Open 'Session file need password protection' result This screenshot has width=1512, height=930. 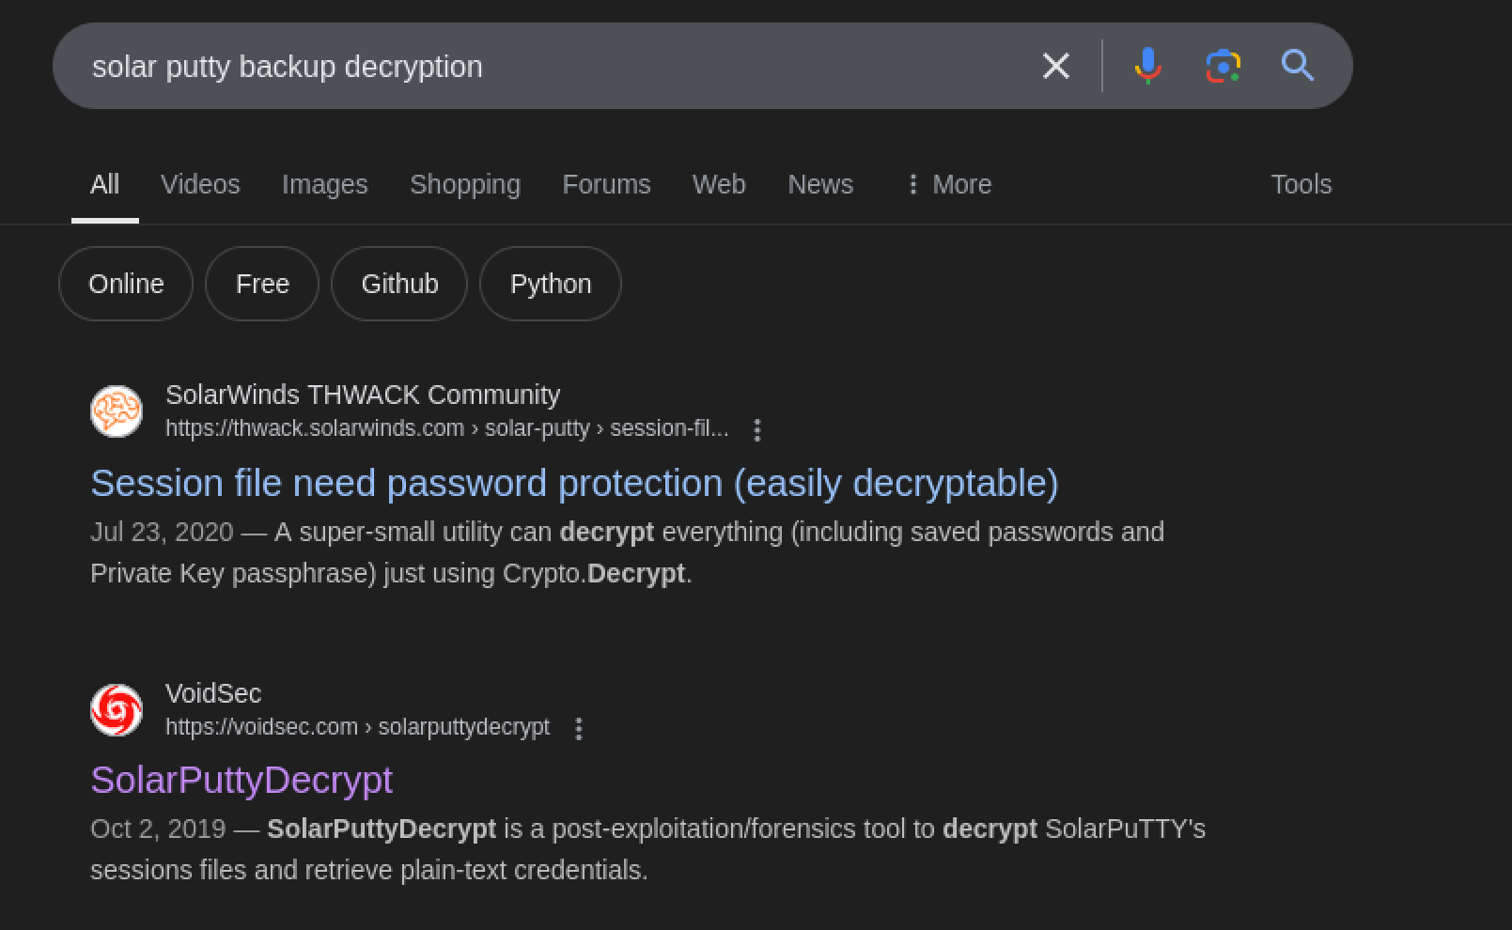pyautogui.click(x=574, y=483)
